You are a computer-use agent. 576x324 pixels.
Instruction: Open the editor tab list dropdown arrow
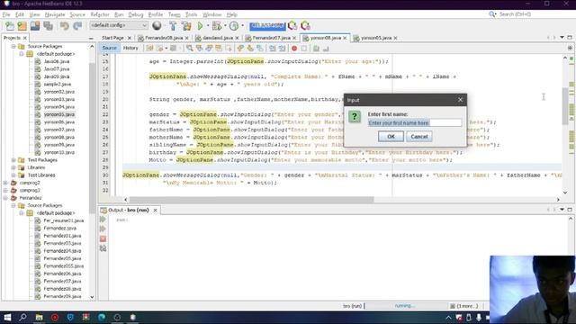coord(562,38)
